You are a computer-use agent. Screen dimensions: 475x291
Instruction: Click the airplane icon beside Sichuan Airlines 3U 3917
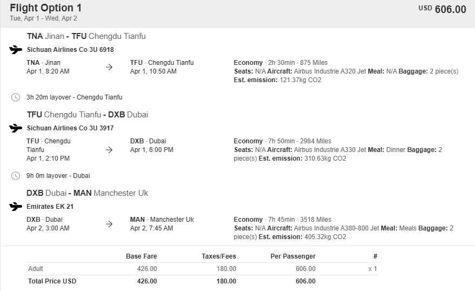click(16, 128)
